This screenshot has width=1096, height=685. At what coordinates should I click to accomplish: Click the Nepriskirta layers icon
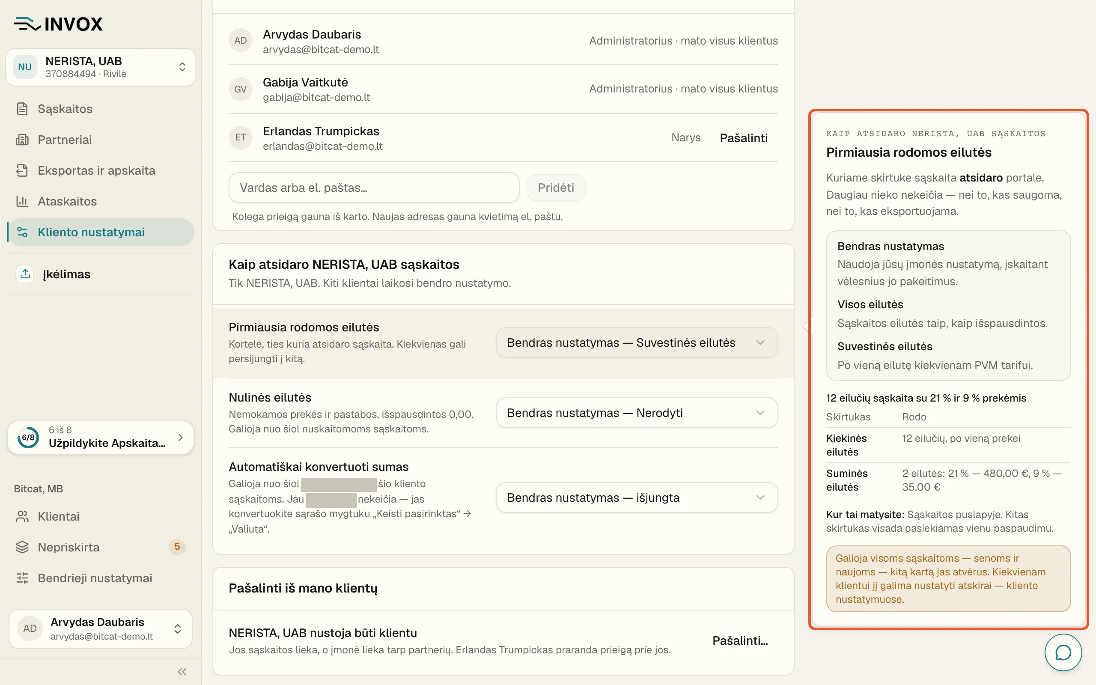(22, 547)
